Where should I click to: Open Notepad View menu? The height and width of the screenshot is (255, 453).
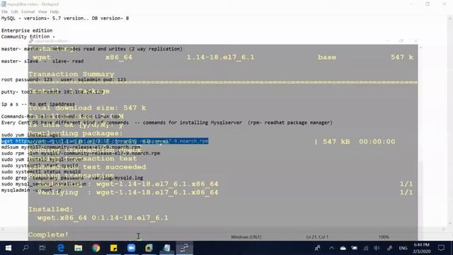(42, 11)
